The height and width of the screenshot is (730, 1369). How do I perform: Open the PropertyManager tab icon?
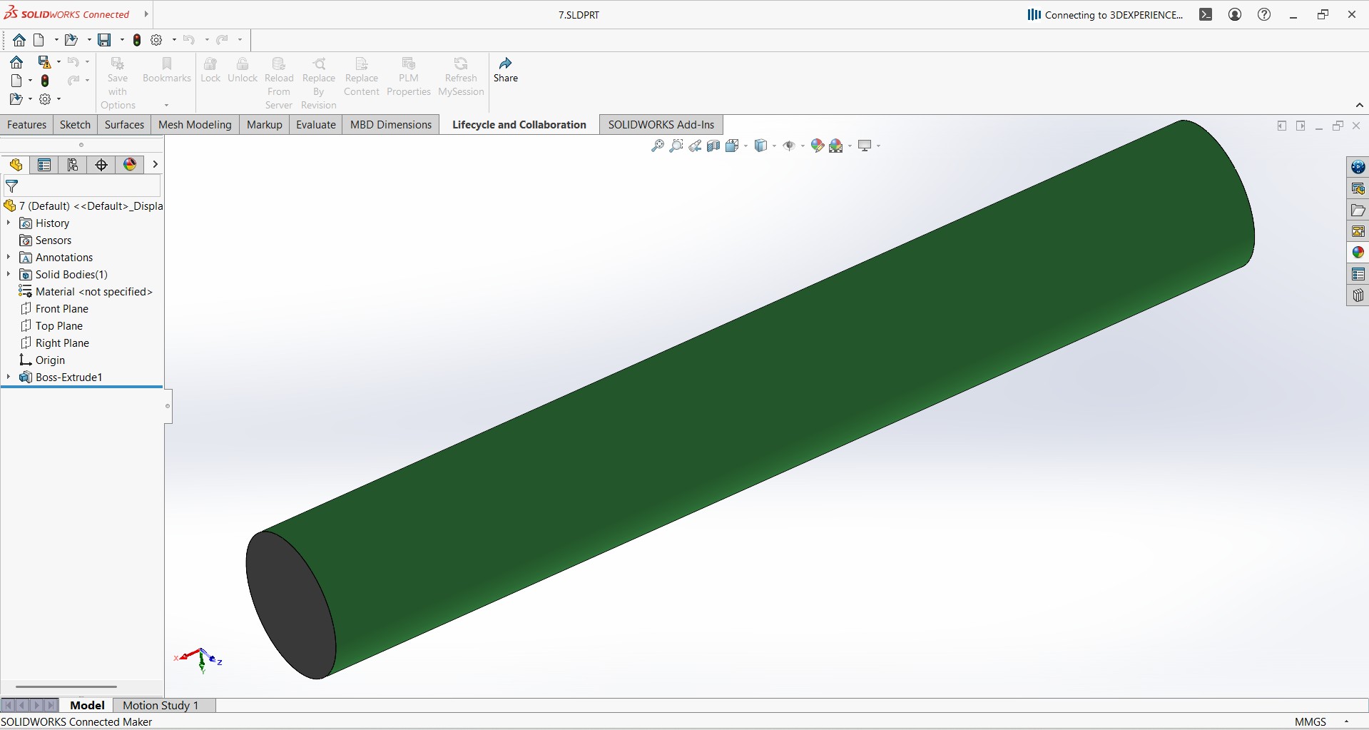(44, 165)
